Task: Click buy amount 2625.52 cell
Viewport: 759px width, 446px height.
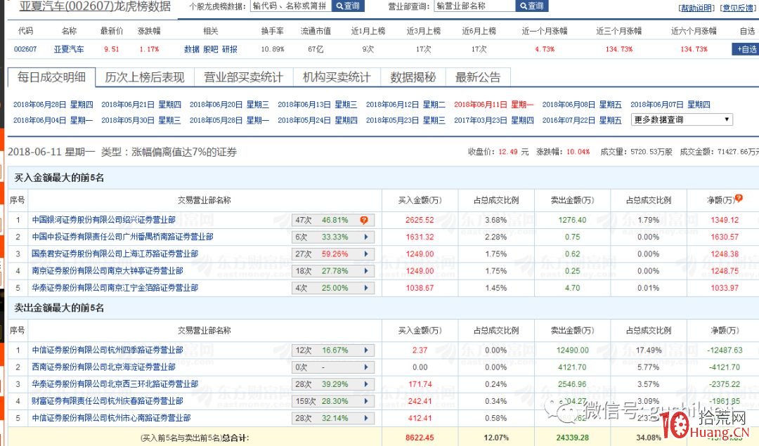Action: 420,220
